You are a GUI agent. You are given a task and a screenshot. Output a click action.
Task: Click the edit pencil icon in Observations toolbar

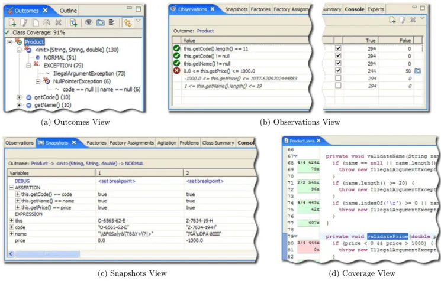(403, 20)
